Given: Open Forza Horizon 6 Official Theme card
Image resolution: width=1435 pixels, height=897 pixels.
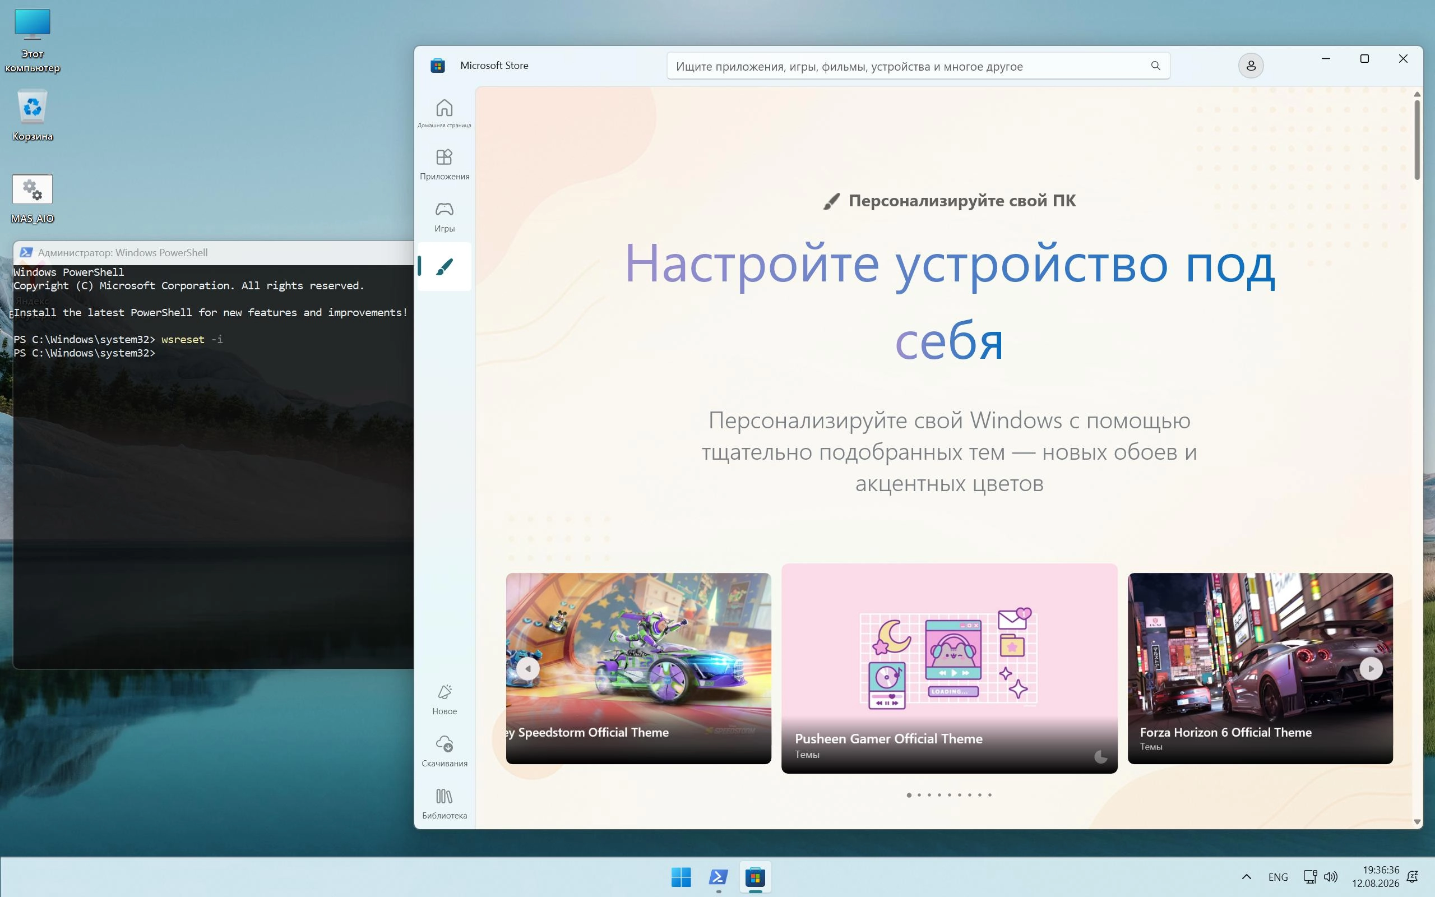Looking at the screenshot, I should (x=1260, y=669).
